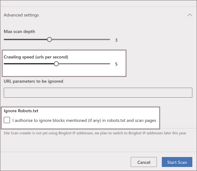
Task: Click the URL parameters to be ignored label
Action: coord(33,81)
